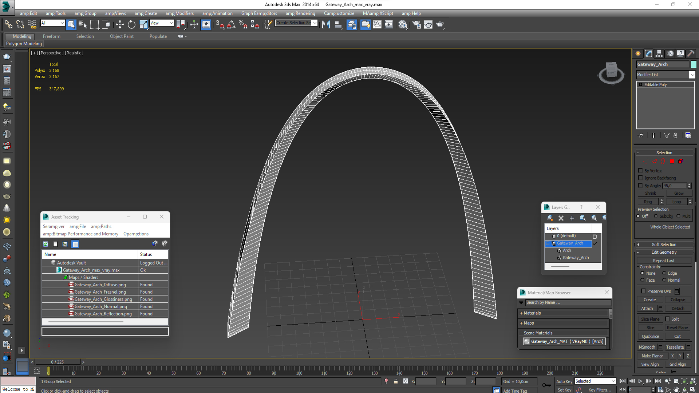
Task: Open Render Setup icon
Action: click(x=416, y=24)
